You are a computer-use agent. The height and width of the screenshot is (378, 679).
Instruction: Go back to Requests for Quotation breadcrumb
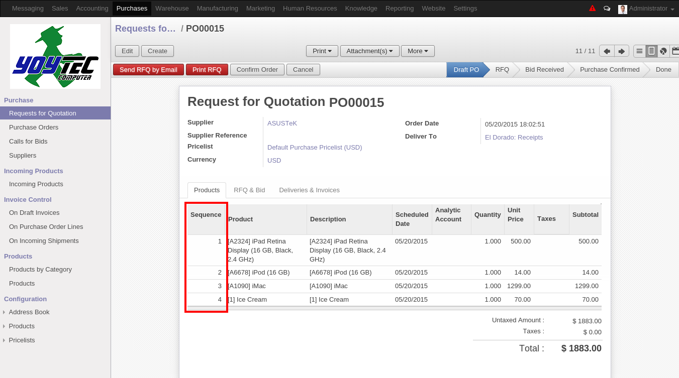click(145, 29)
